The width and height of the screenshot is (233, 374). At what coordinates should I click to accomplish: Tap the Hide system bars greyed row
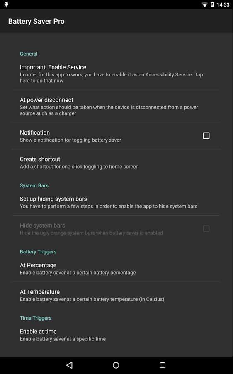pos(116,229)
